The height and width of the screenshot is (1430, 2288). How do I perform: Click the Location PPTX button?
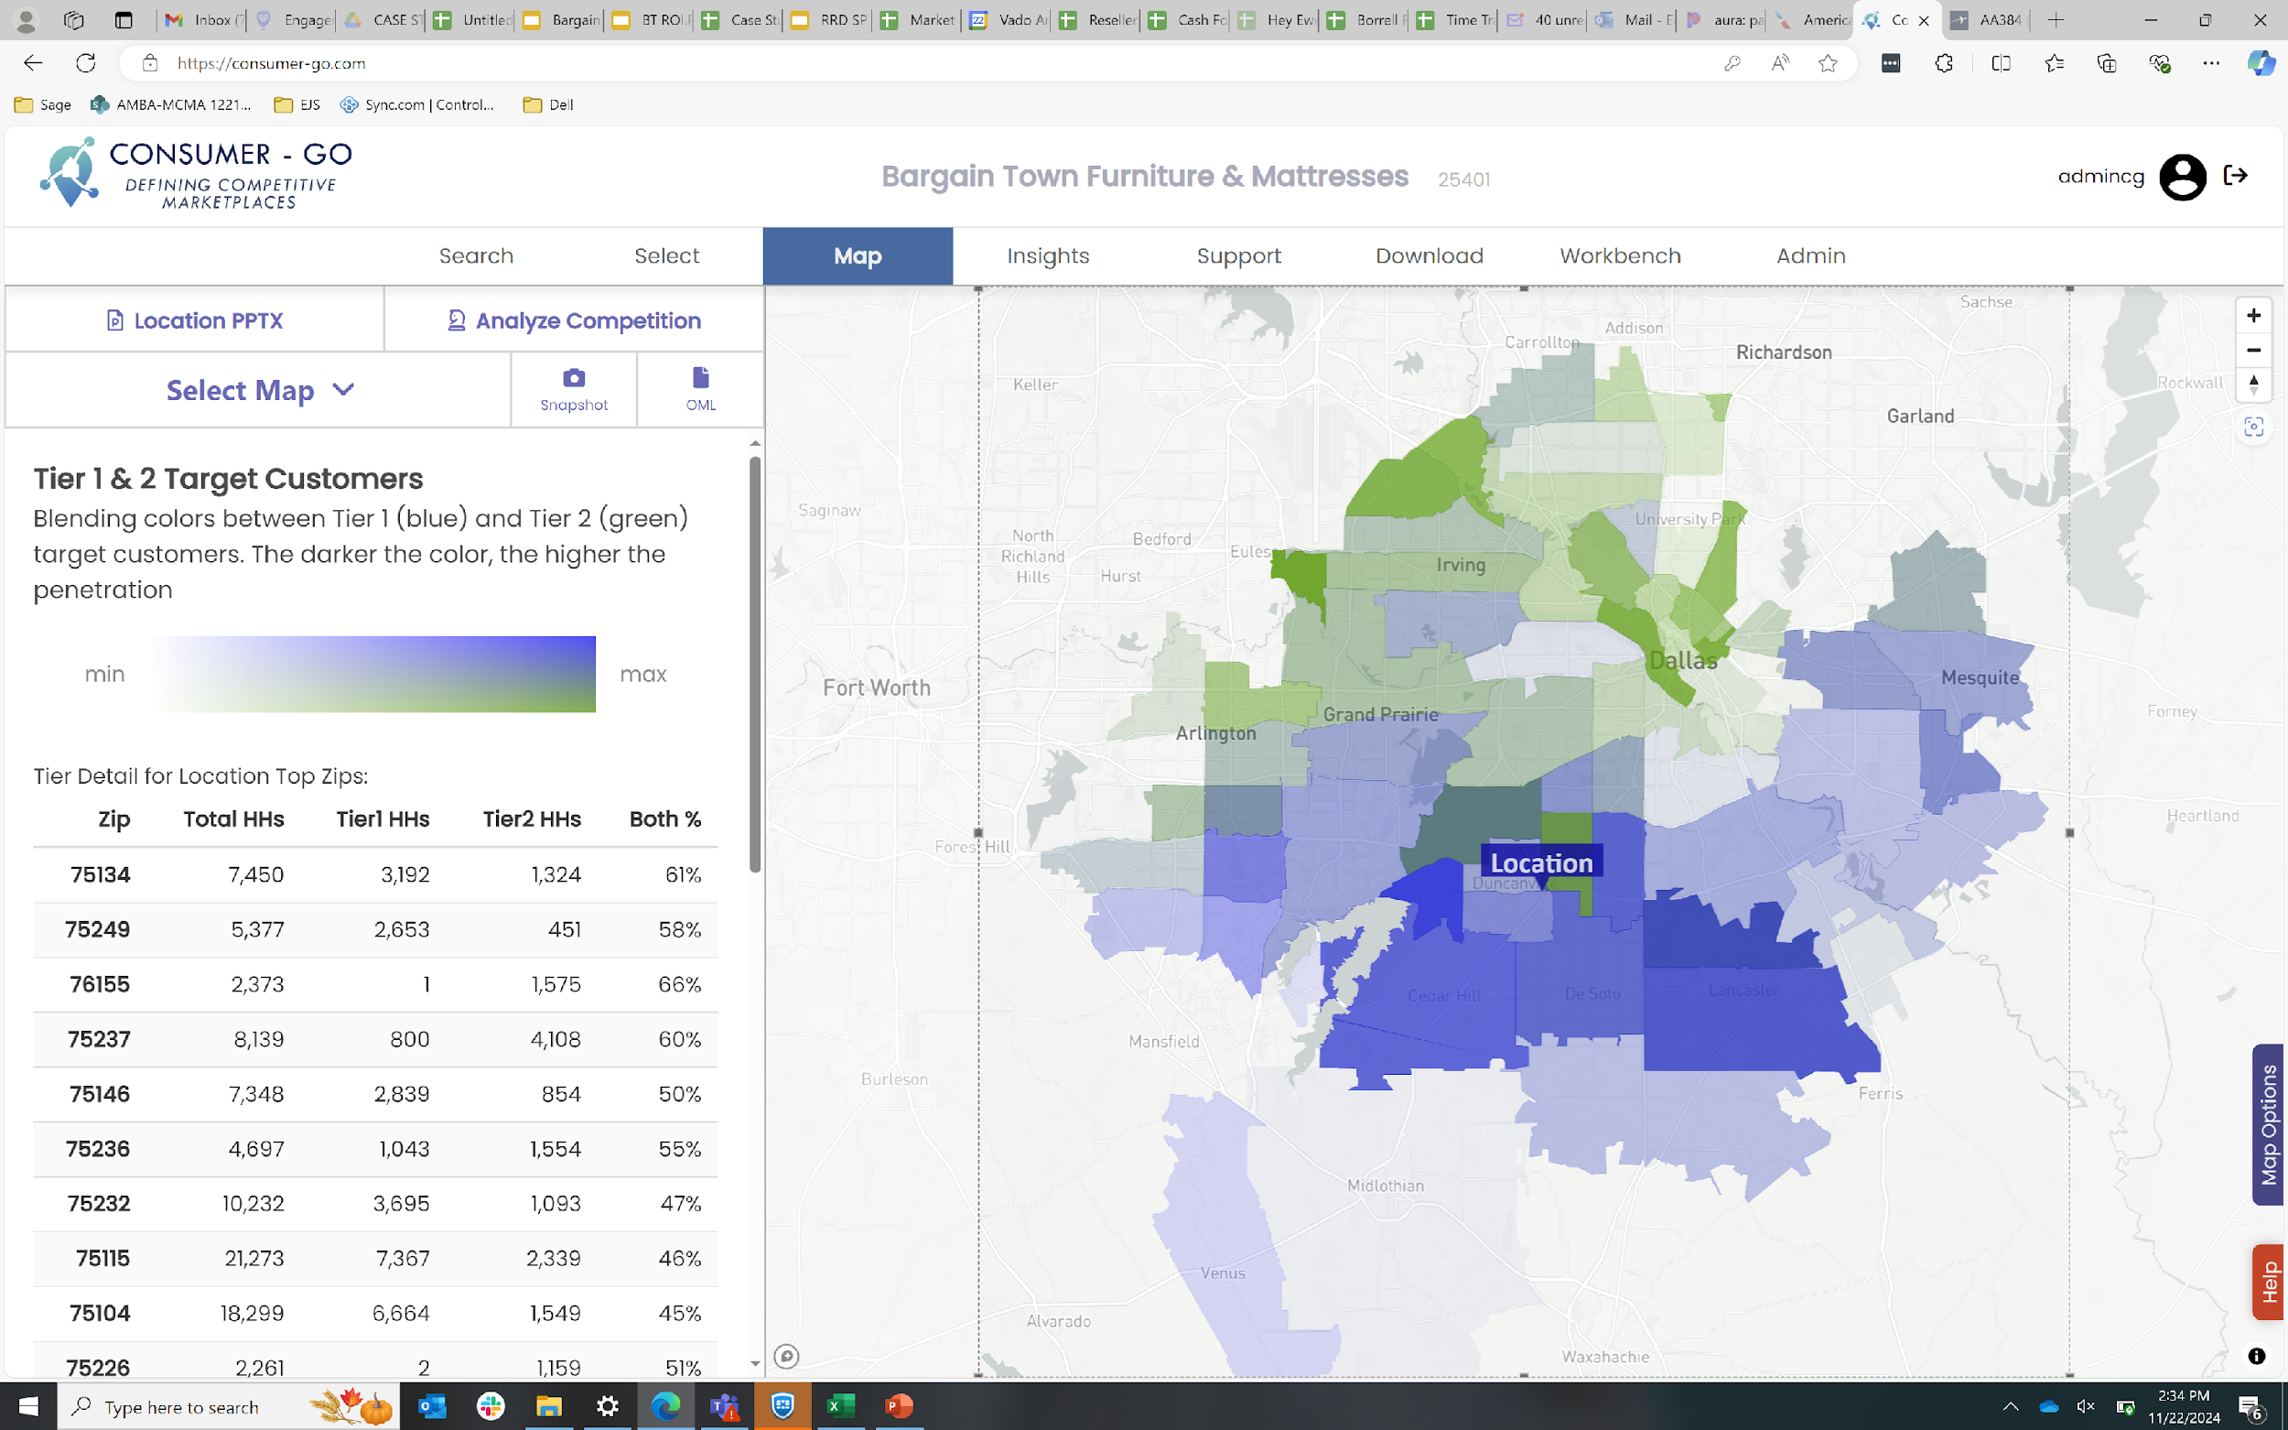195,320
